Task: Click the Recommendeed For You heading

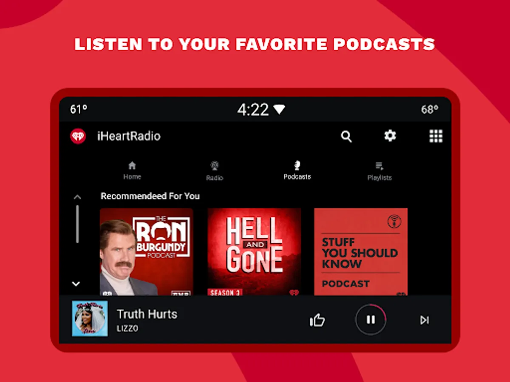Action: tap(150, 196)
